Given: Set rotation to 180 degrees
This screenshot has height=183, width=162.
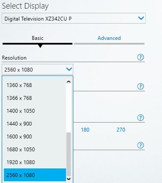Looking at the screenshot, I should 85,130.
